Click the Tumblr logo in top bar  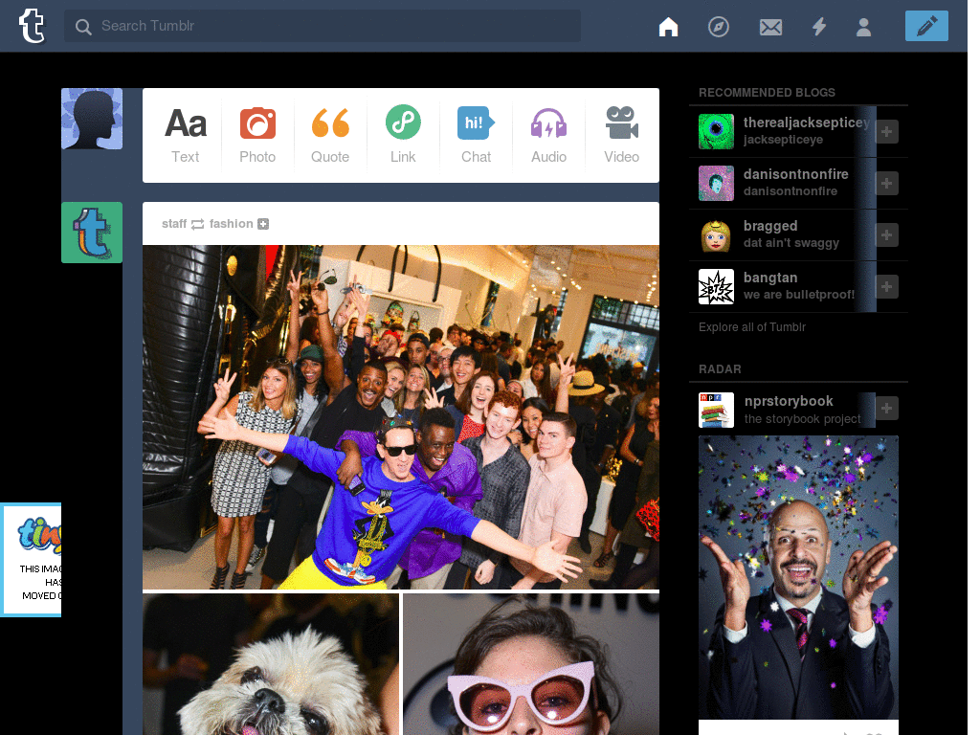(32, 26)
